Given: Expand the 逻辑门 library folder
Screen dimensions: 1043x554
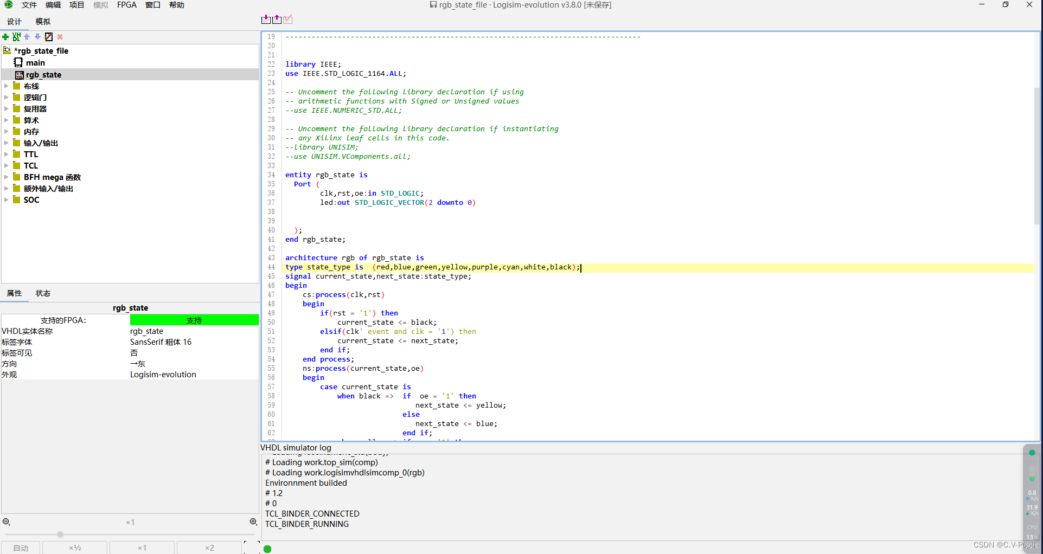Looking at the screenshot, I should (7, 98).
